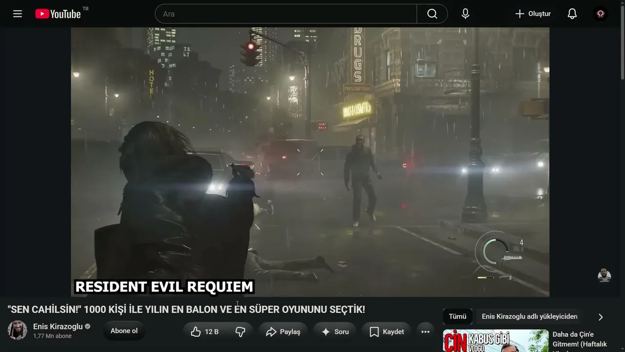This screenshot has height=352, width=625.
Task: Save the video with Kaydet
Action: [x=386, y=332]
